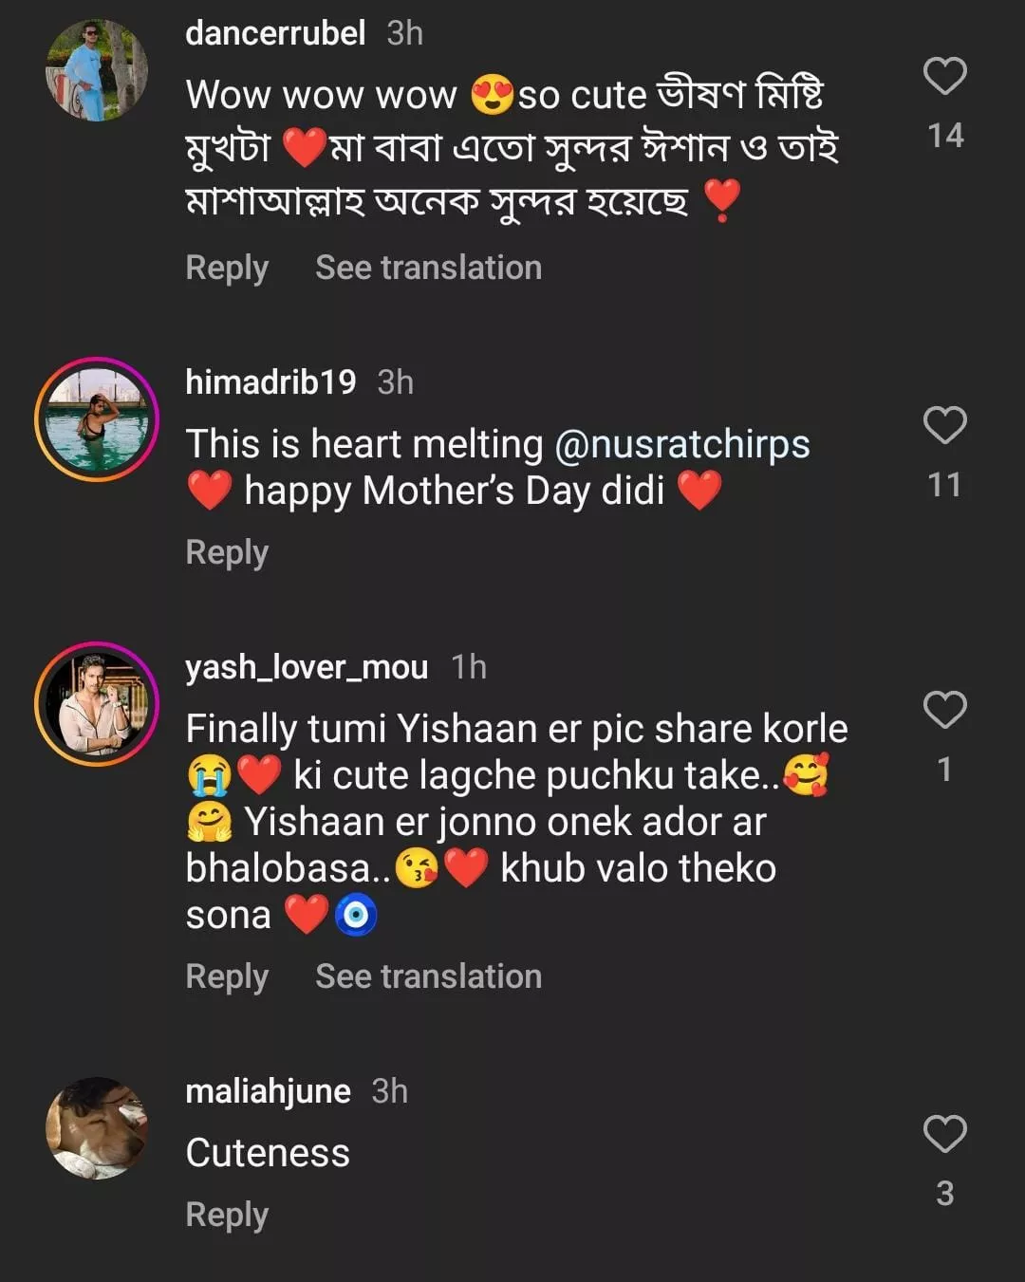Like dancerrubel's comment with the heart
Screen dimensions: 1025x1282
944,77
